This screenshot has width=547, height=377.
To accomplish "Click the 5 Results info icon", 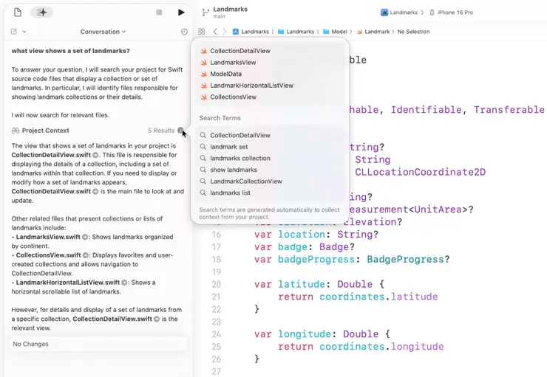I will coord(180,131).
